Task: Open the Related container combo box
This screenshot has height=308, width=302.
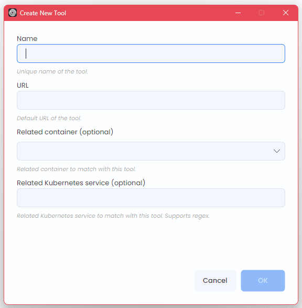Action: (150, 151)
